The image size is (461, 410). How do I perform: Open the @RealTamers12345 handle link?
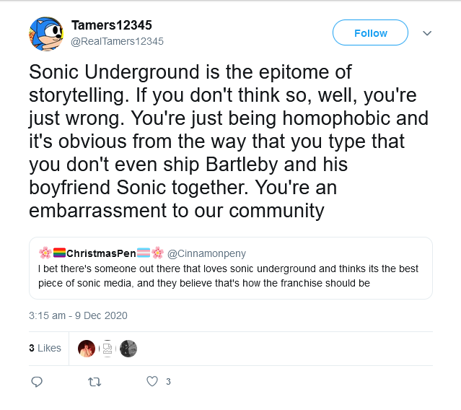(x=117, y=41)
